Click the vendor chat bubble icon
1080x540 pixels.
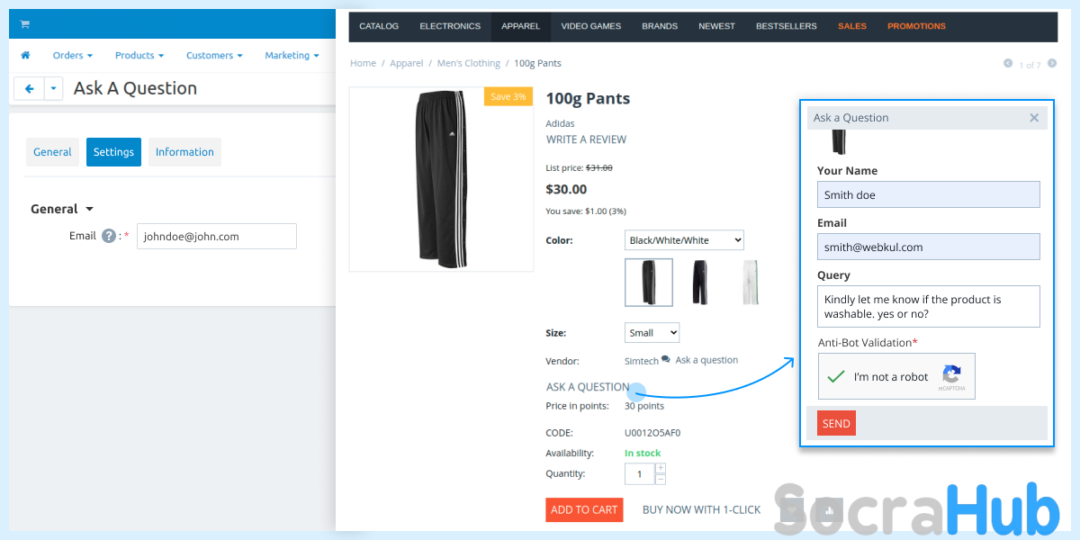click(x=665, y=359)
